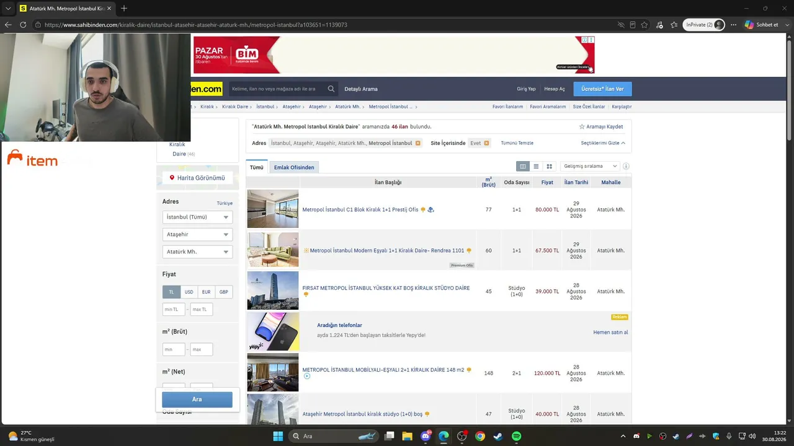Click the media control music icon
The width and height of the screenshot is (794, 446).
659,25
